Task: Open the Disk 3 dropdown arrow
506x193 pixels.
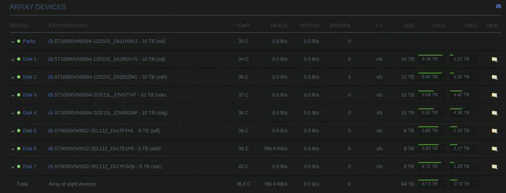Action: 13,95
